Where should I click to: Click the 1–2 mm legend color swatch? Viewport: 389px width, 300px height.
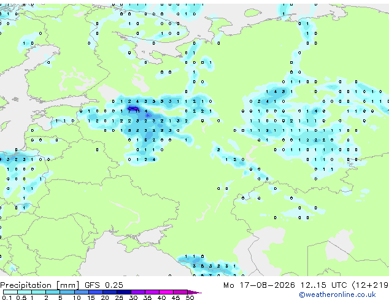point(39,292)
